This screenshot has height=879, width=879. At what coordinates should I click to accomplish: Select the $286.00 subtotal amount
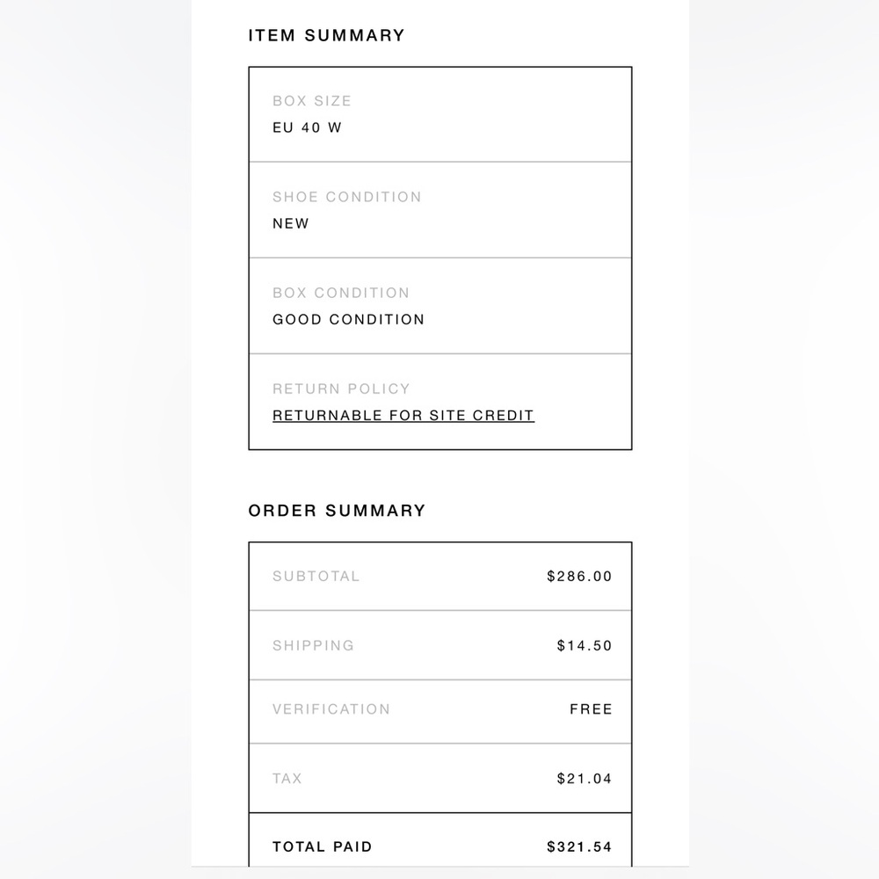pyautogui.click(x=579, y=577)
